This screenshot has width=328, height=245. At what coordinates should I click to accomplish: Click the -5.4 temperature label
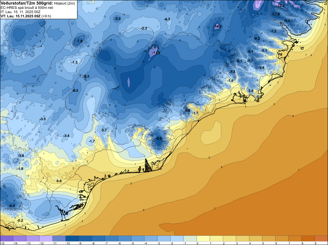pos(261,67)
